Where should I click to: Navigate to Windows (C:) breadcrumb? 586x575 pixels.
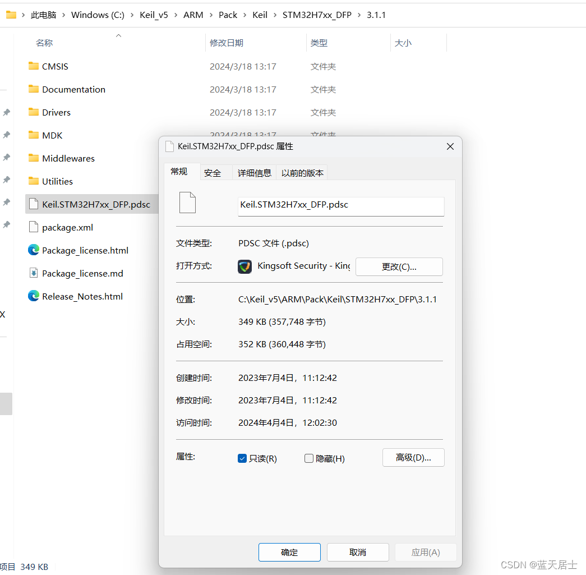[98, 15]
